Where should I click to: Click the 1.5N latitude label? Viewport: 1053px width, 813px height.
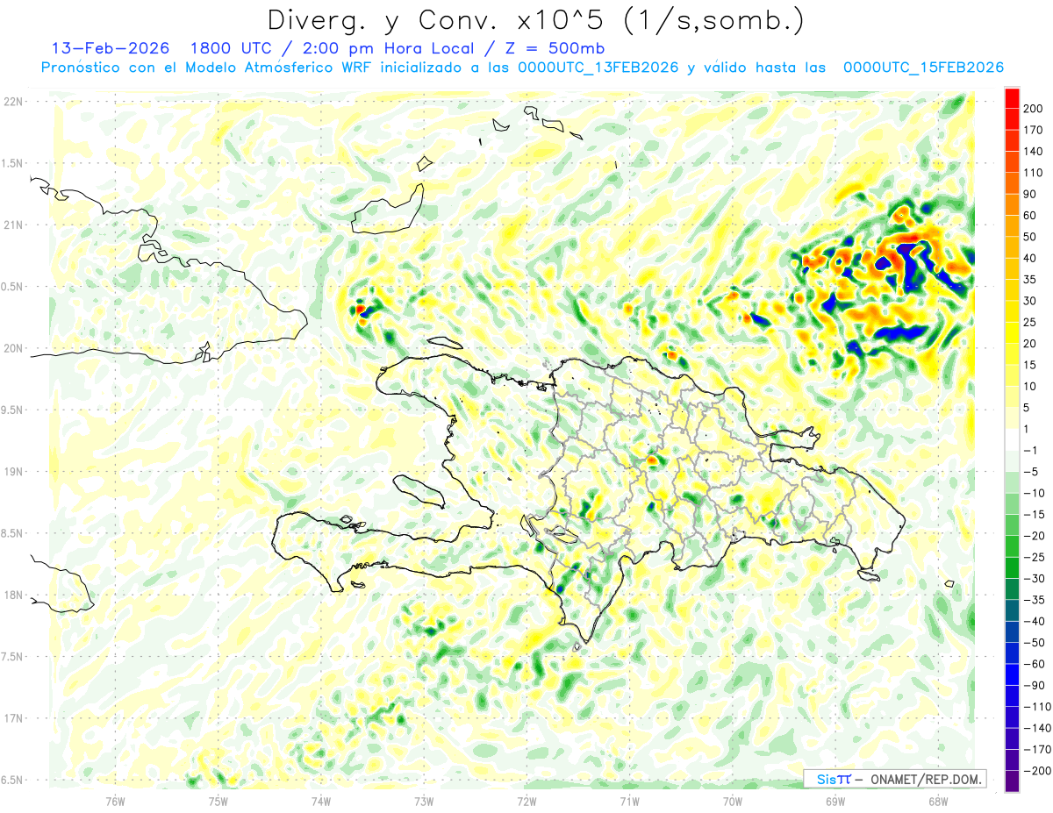click(x=12, y=163)
